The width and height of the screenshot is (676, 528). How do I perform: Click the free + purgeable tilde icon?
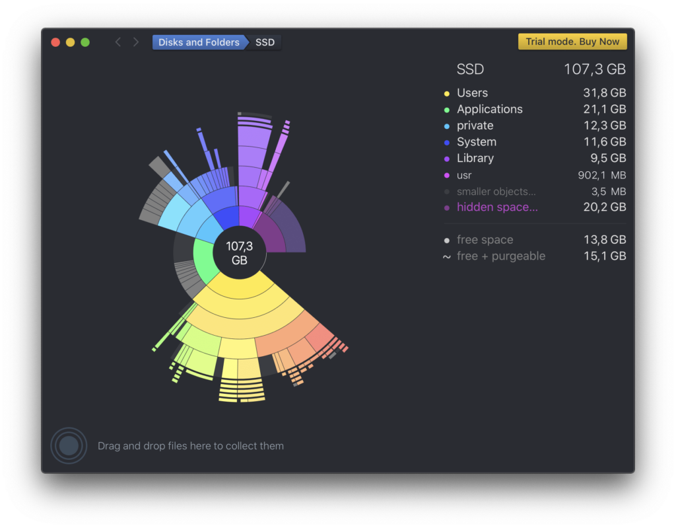[x=447, y=256]
